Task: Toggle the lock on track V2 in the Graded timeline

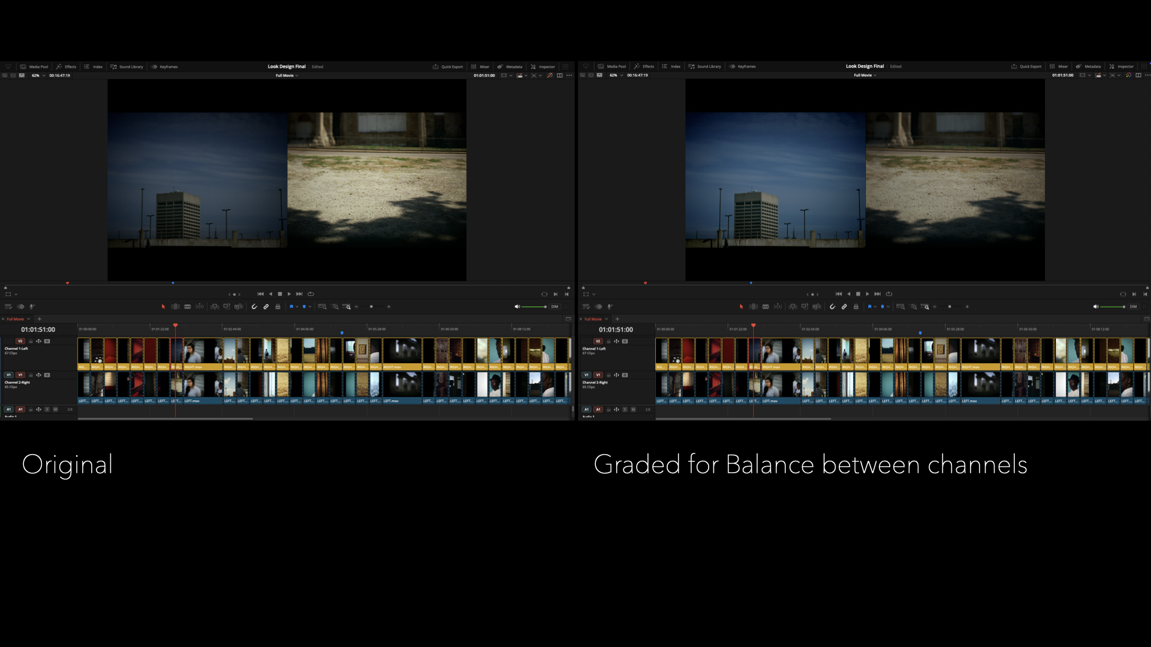Action: tap(608, 341)
